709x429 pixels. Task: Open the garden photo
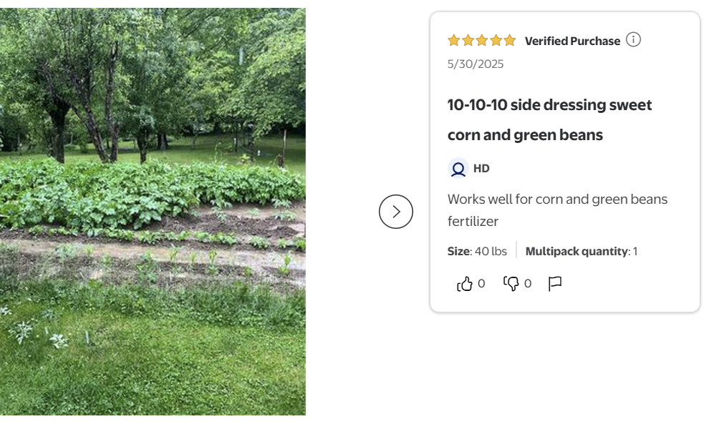[153, 212]
